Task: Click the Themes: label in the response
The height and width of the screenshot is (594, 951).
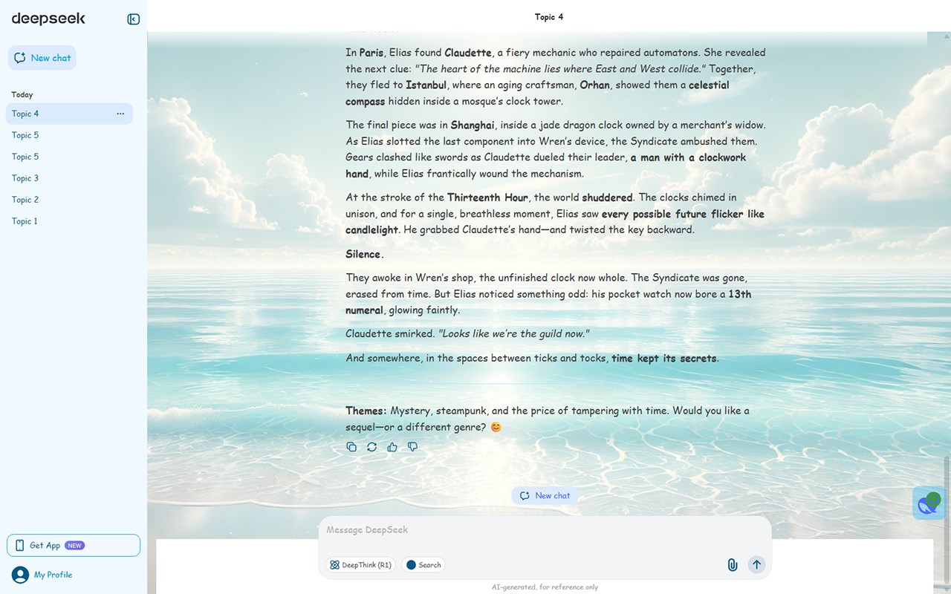Action: tap(366, 411)
